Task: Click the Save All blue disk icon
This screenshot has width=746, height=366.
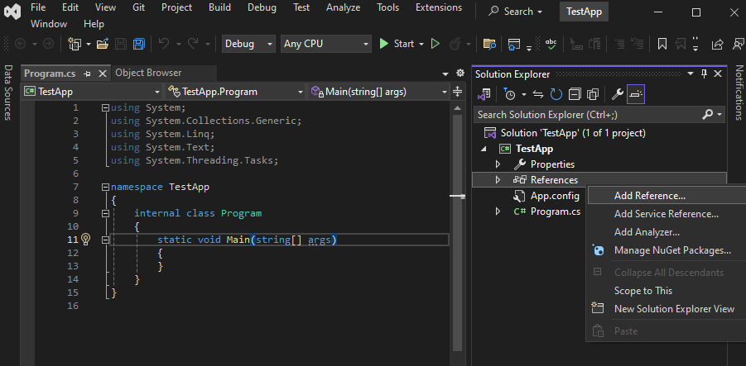Action: [x=138, y=44]
